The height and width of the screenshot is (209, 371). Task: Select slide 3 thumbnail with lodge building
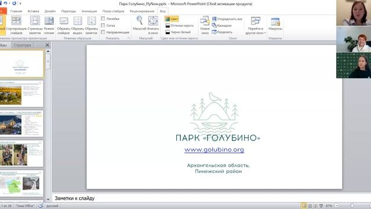(21, 124)
